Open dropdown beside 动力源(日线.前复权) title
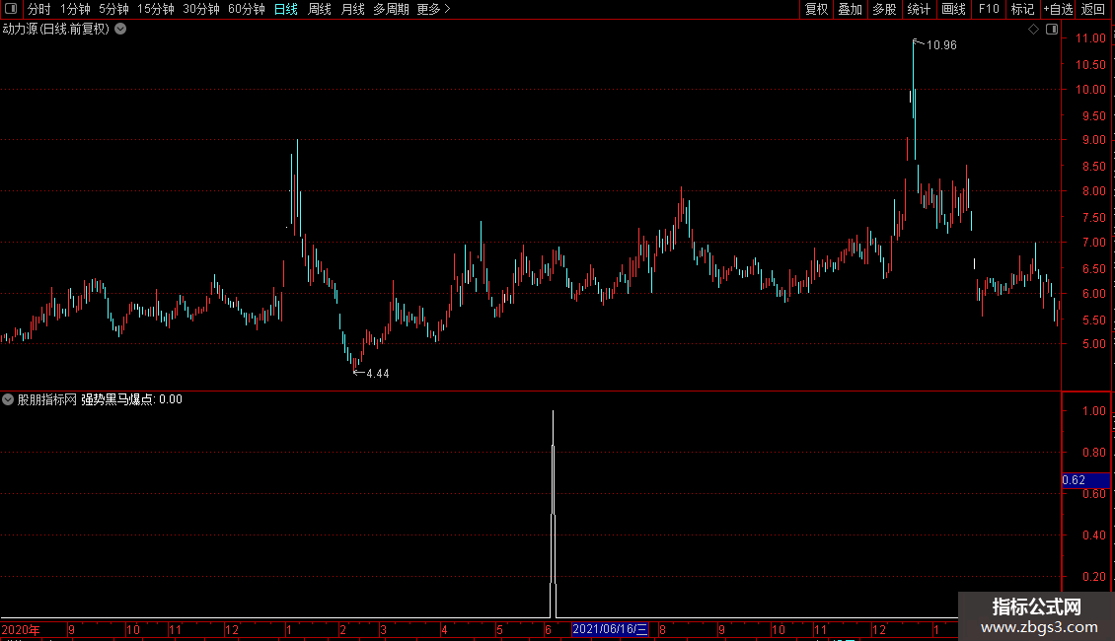1115x641 pixels. (121, 30)
